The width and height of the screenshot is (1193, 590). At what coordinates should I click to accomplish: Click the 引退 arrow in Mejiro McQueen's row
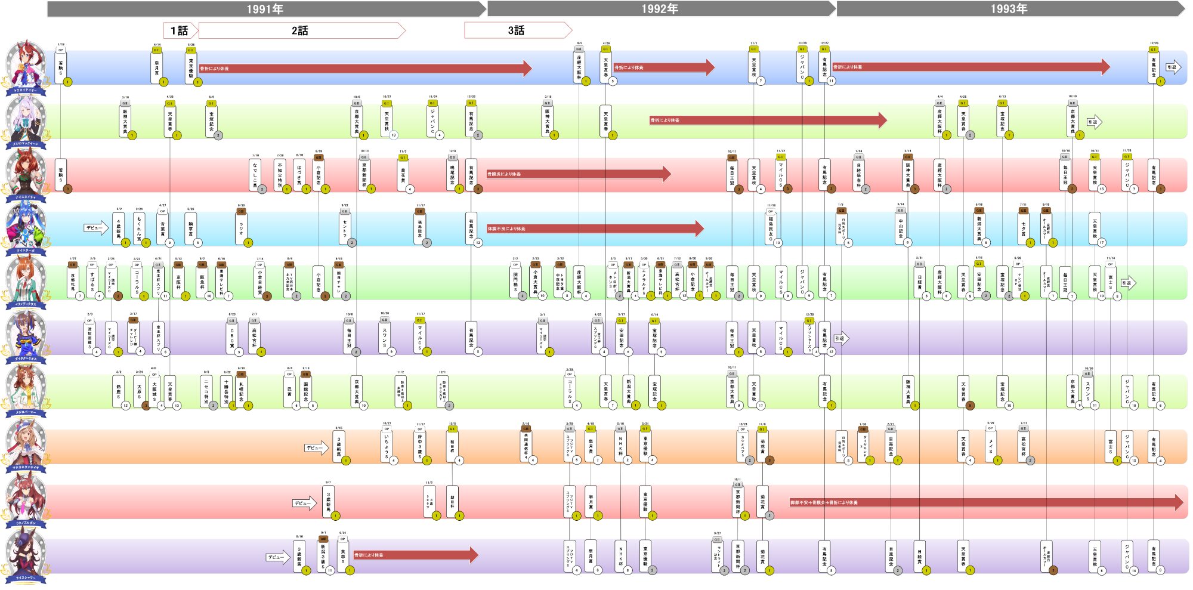[x=1094, y=122]
